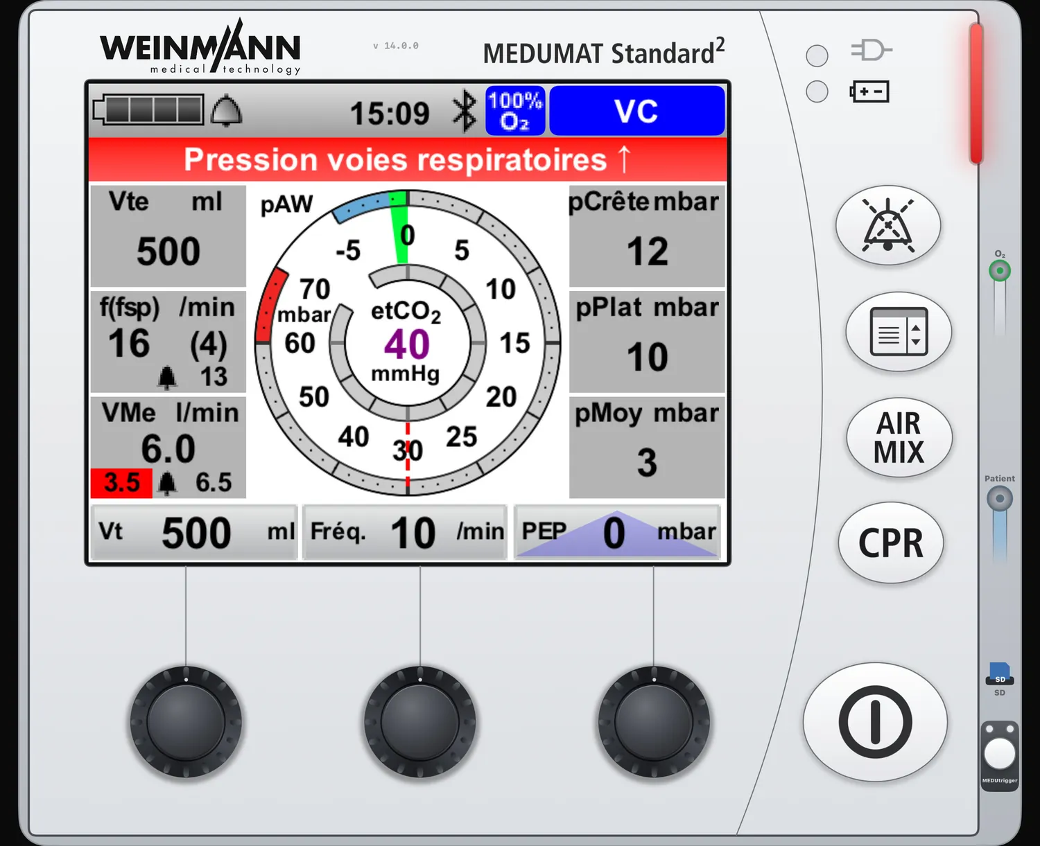
Task: Click the pCrête 12 mbar tile
Action: (647, 236)
